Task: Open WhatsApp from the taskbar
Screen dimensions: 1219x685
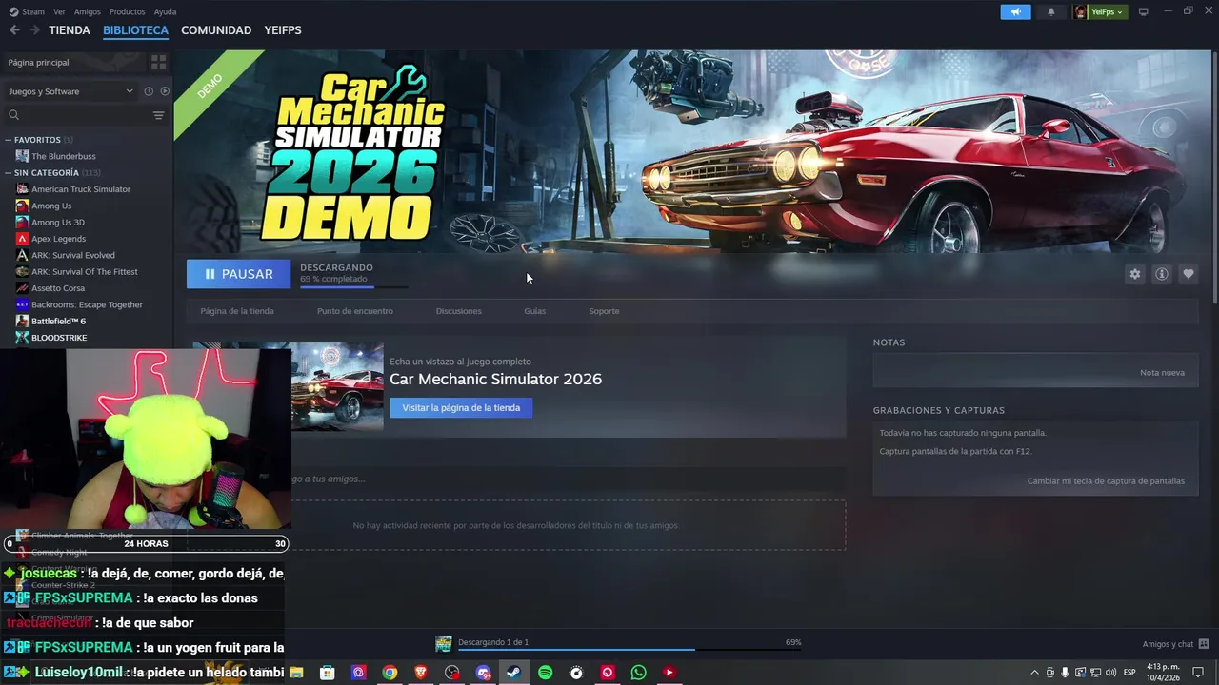Action: pyautogui.click(x=638, y=673)
